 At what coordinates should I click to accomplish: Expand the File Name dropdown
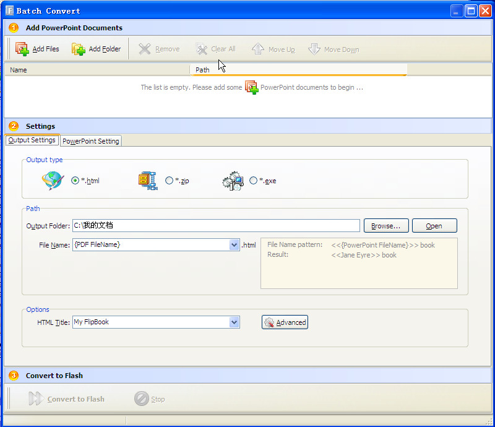[x=235, y=245]
